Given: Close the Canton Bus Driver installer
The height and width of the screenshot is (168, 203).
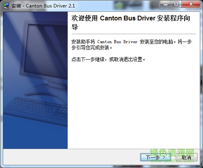Looking at the screenshot, I should pyautogui.click(x=191, y=4).
